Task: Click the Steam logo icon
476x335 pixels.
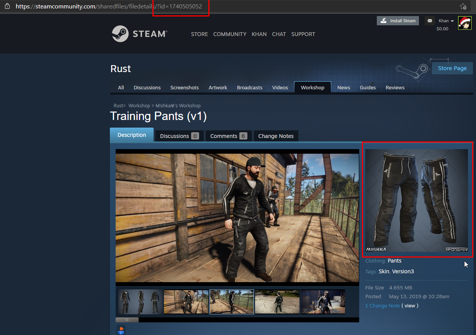Action: [120, 34]
